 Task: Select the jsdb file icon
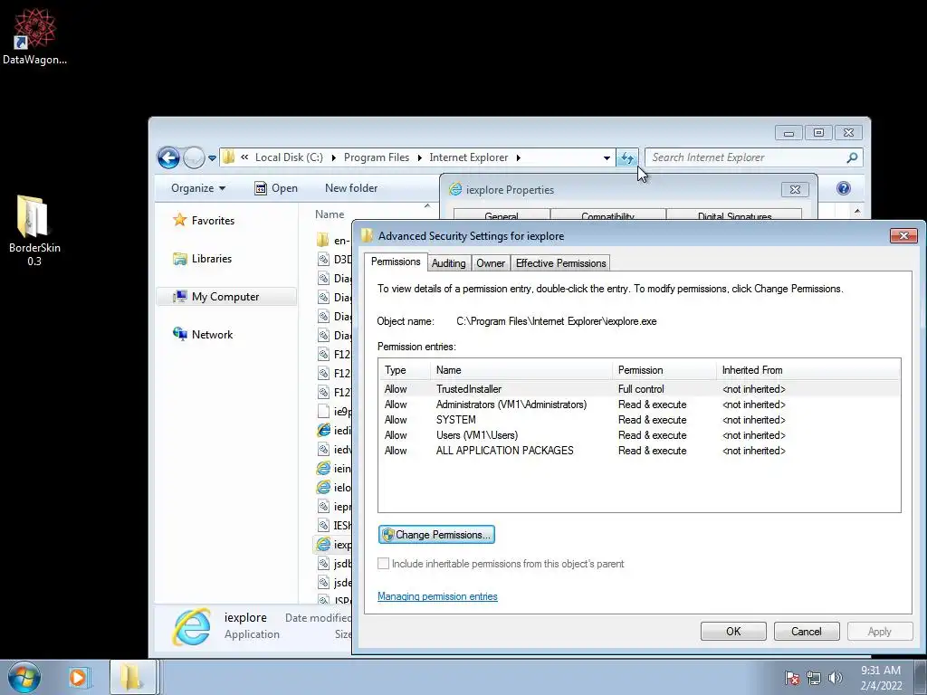tap(323, 563)
